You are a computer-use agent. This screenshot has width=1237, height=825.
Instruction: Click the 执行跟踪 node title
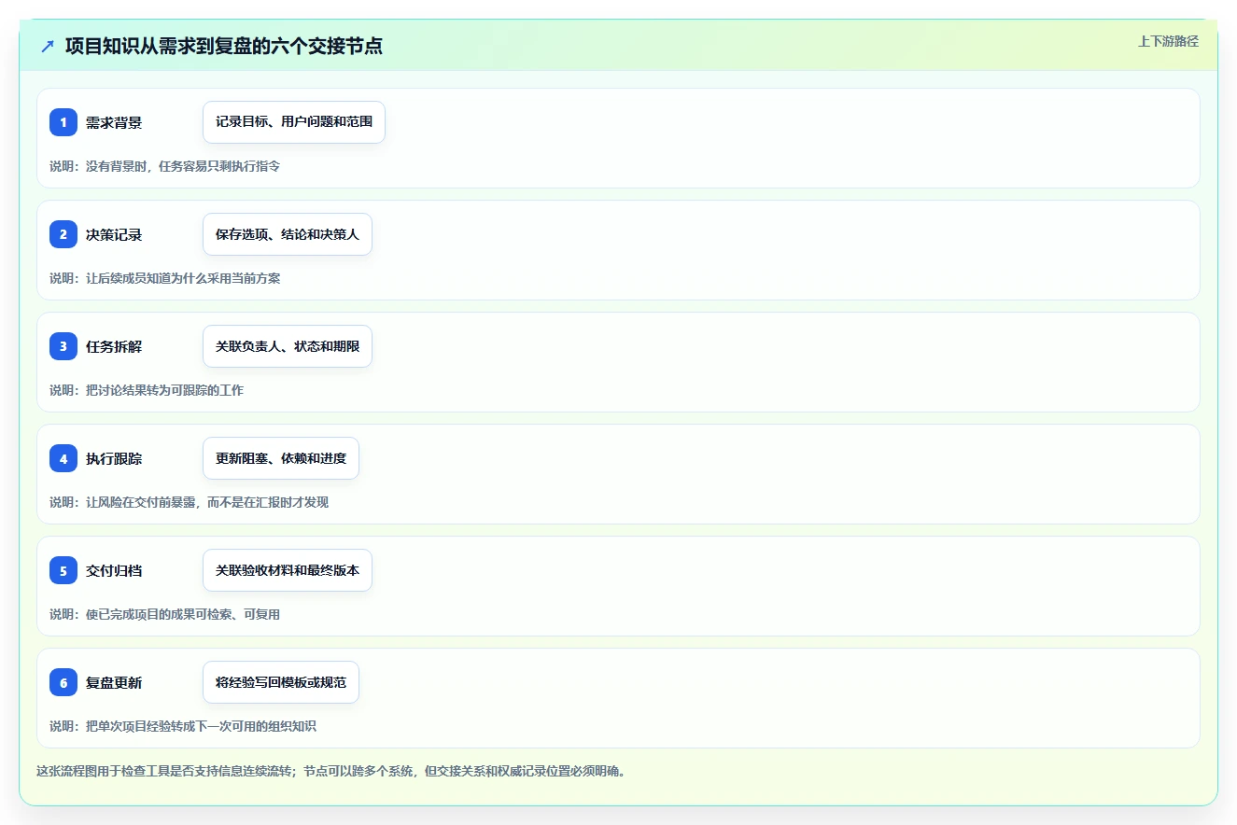[114, 458]
